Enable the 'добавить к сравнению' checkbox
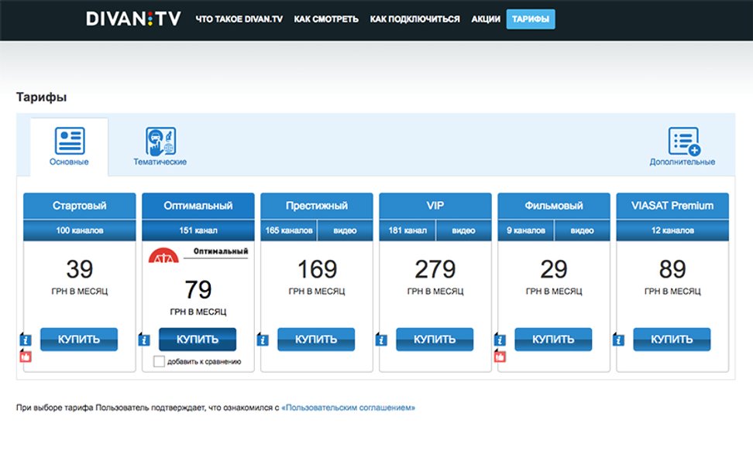753x464 pixels. pos(159,361)
